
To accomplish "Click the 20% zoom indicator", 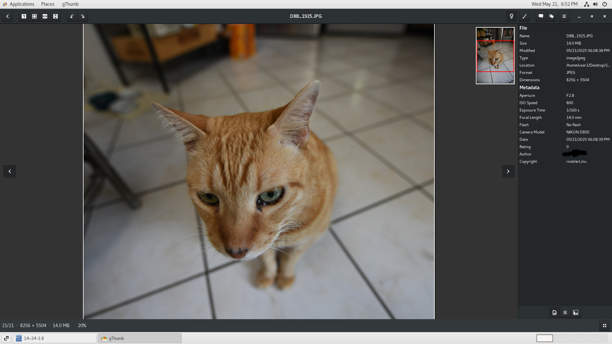I will click(82, 326).
